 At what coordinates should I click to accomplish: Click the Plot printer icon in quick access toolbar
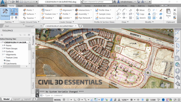point(21,2)
